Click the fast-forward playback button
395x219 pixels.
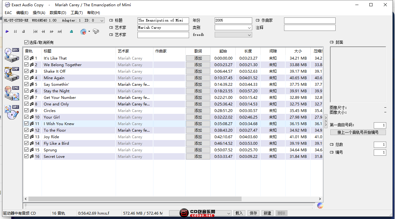coord(52,32)
